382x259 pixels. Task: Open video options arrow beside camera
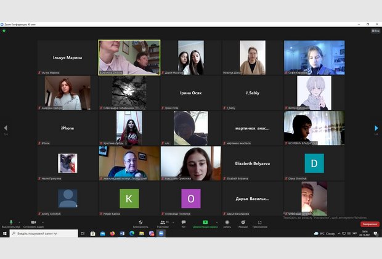pos(43,222)
